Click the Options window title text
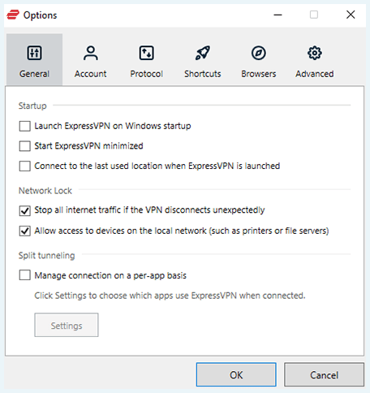 coord(41,15)
